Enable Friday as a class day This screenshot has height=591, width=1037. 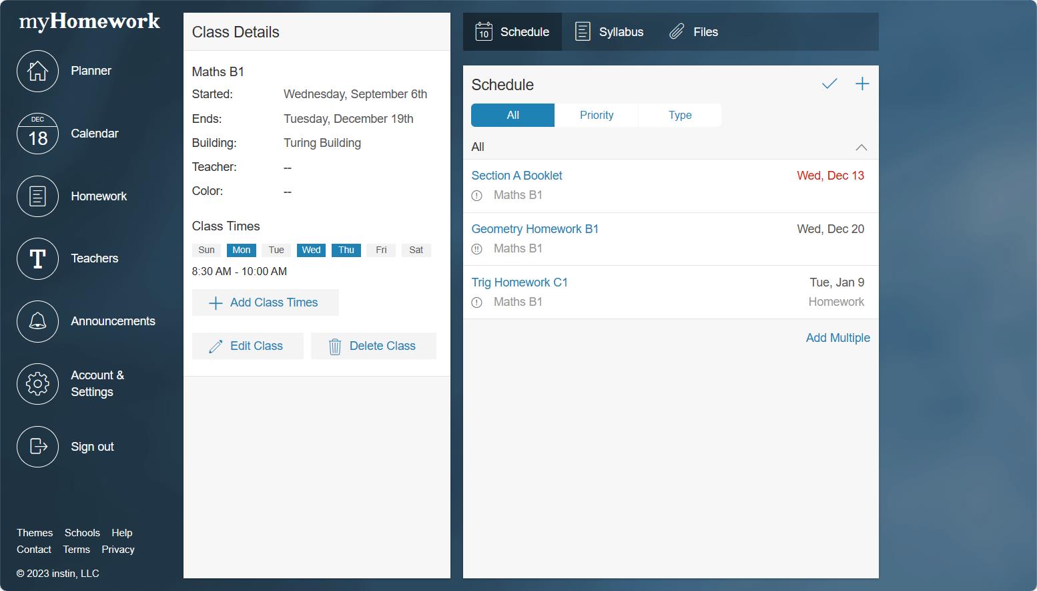click(381, 250)
